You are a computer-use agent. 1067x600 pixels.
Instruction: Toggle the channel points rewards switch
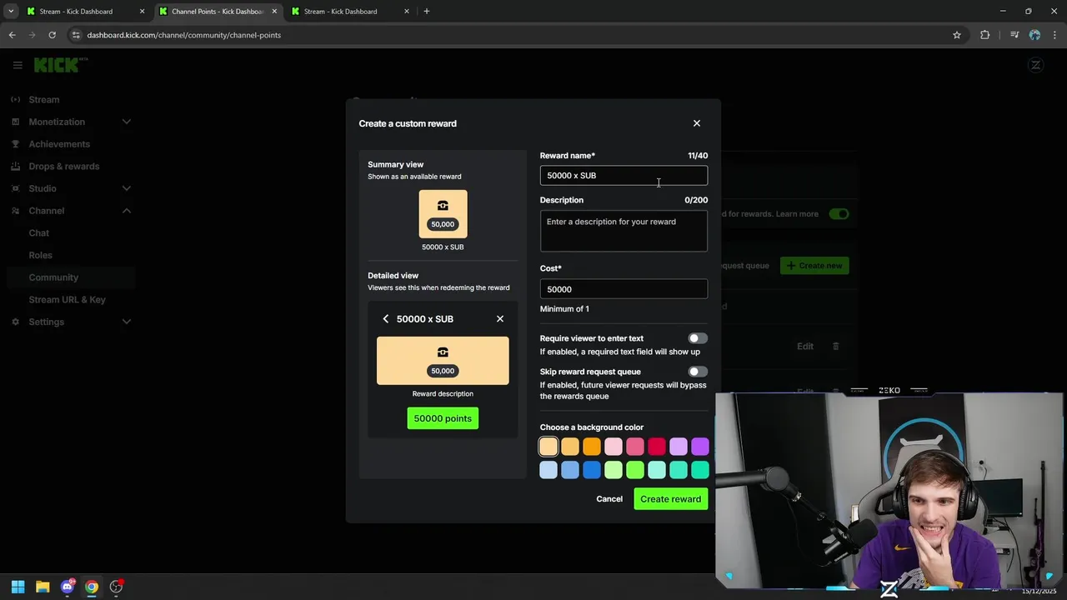click(x=839, y=214)
